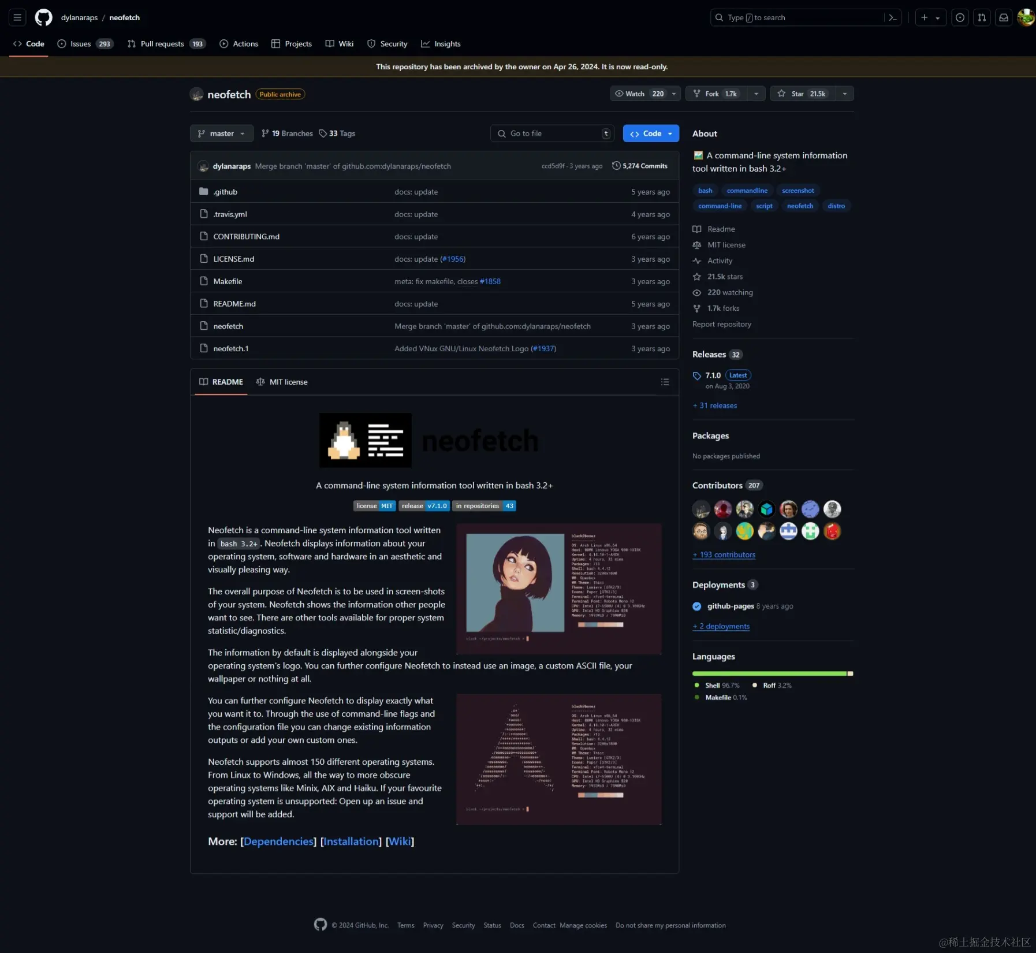1036x953 pixels.
Task: Open the Insights tab
Action: (441, 44)
